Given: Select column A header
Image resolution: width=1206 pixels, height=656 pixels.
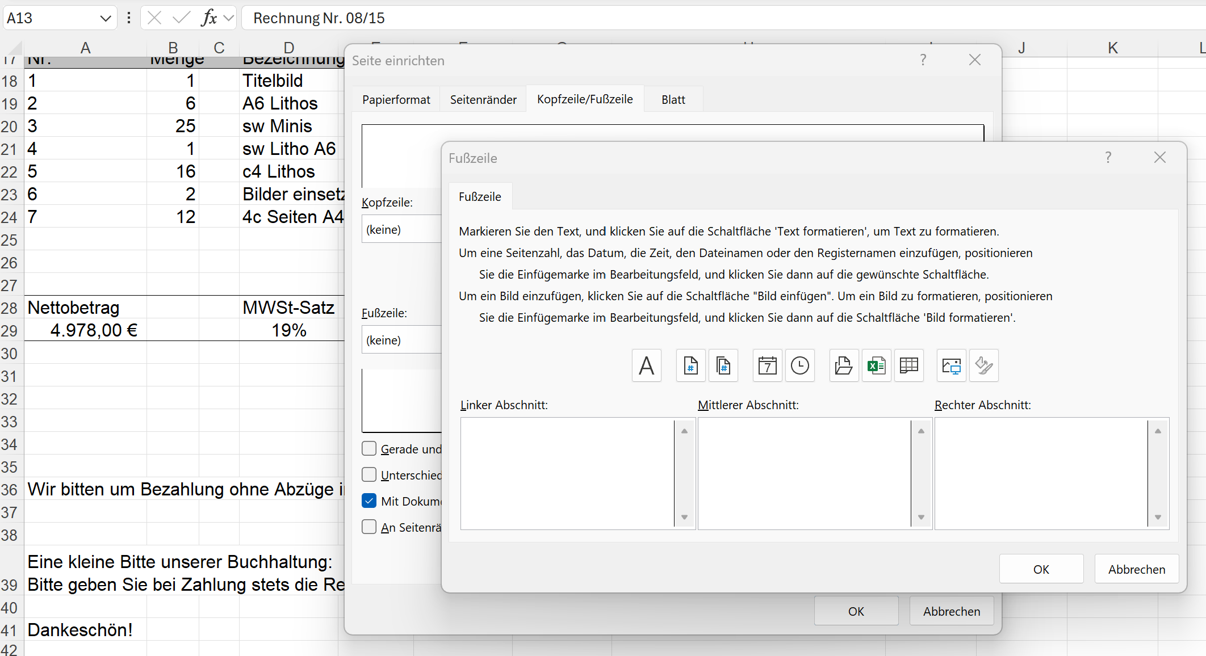Looking at the screenshot, I should point(85,48).
